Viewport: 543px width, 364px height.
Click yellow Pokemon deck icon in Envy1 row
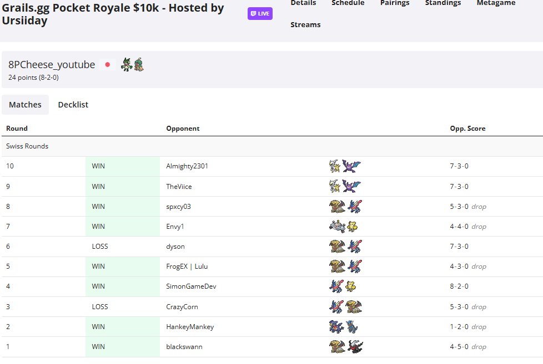coord(353,227)
